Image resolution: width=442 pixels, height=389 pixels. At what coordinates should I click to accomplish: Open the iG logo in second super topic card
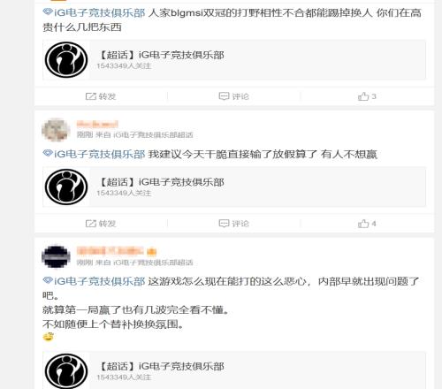[66, 187]
